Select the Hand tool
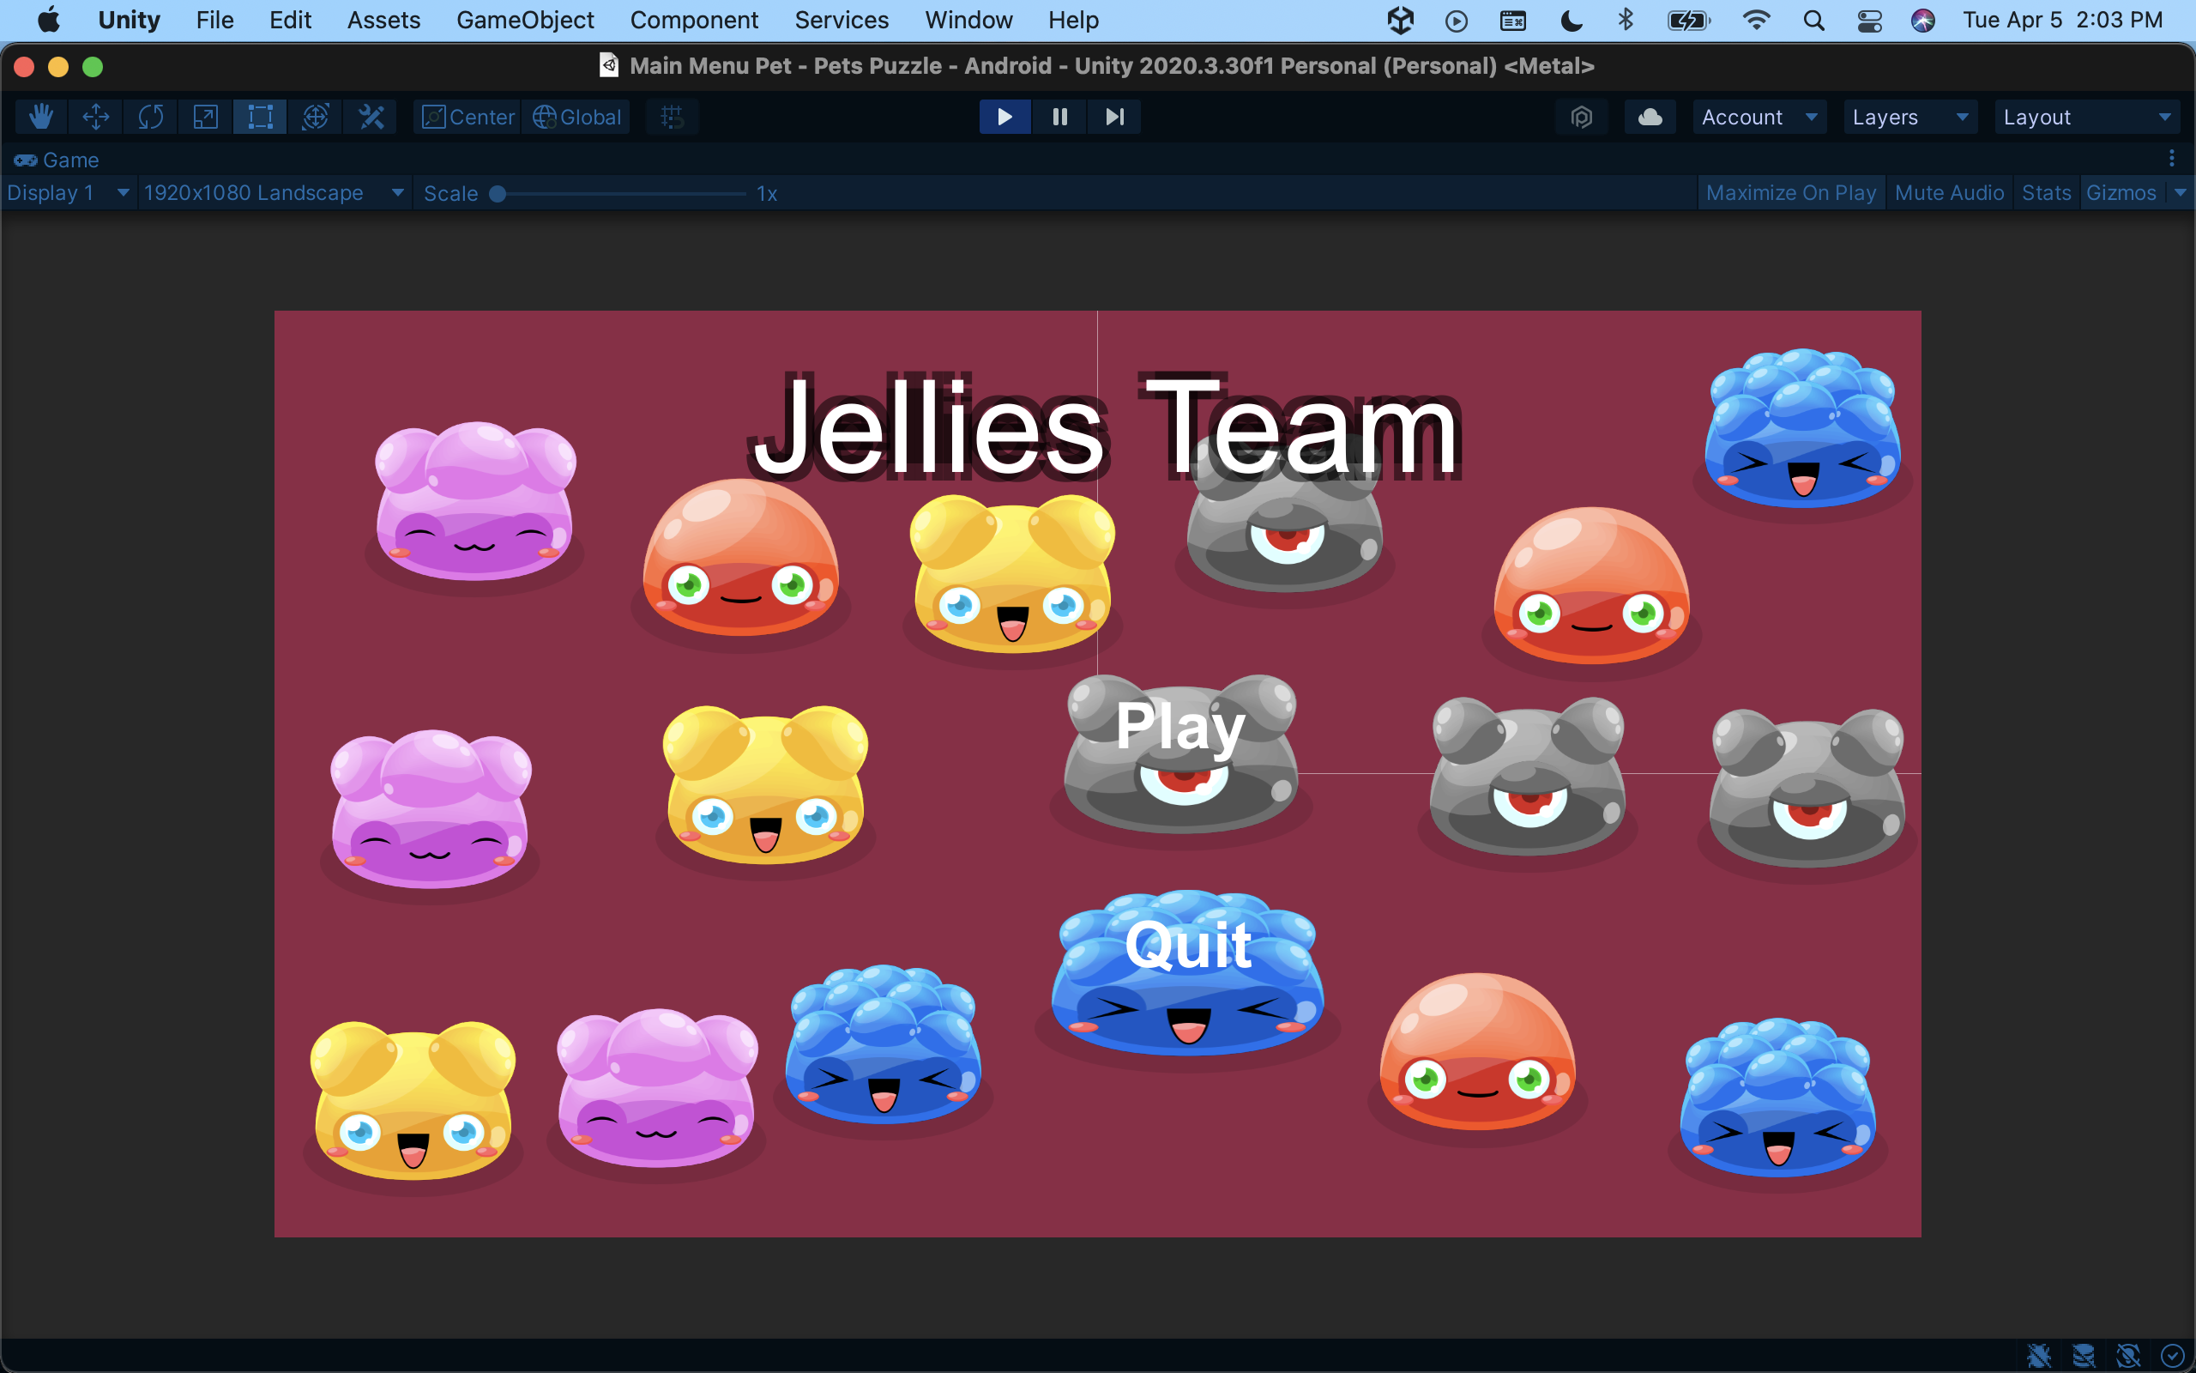The width and height of the screenshot is (2196, 1373). click(x=41, y=118)
